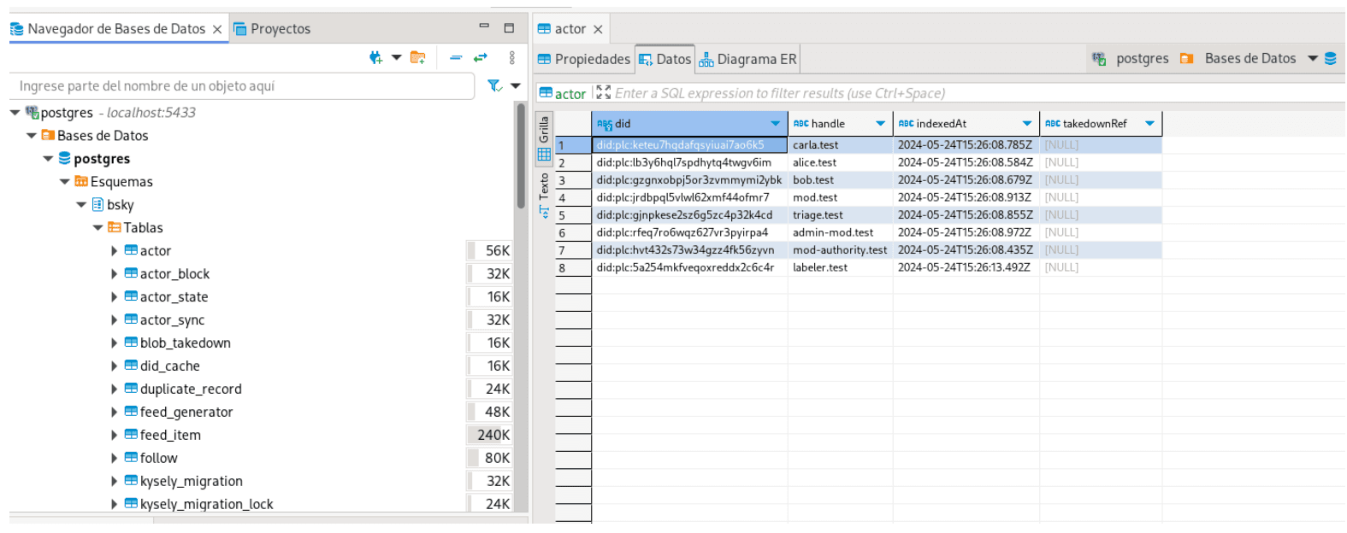Switch to the Propiedades tab
This screenshot has width=1347, height=533.
click(x=584, y=59)
